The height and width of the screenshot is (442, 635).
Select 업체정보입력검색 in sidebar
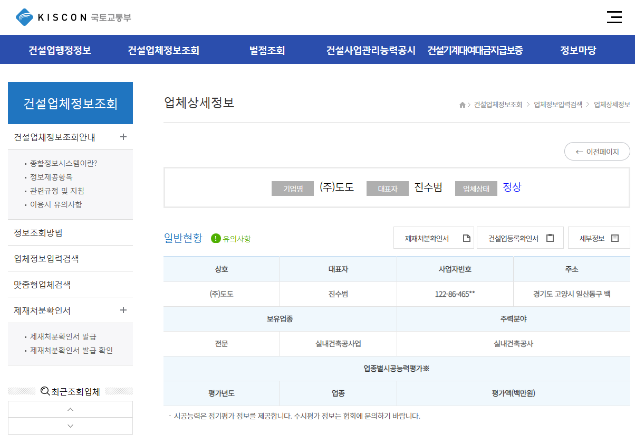click(70, 259)
